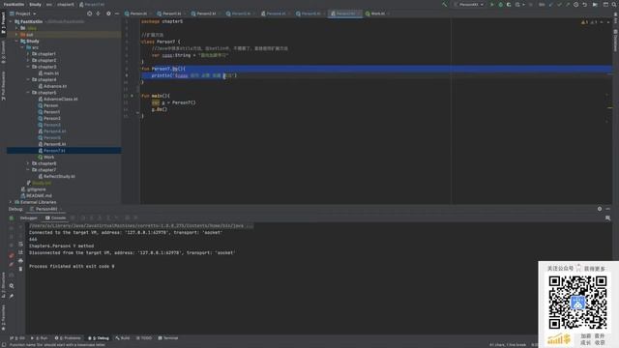Click Mute Breakpoints icon in Debug sidebar
The width and height of the screenshot is (619, 348).
12,264
